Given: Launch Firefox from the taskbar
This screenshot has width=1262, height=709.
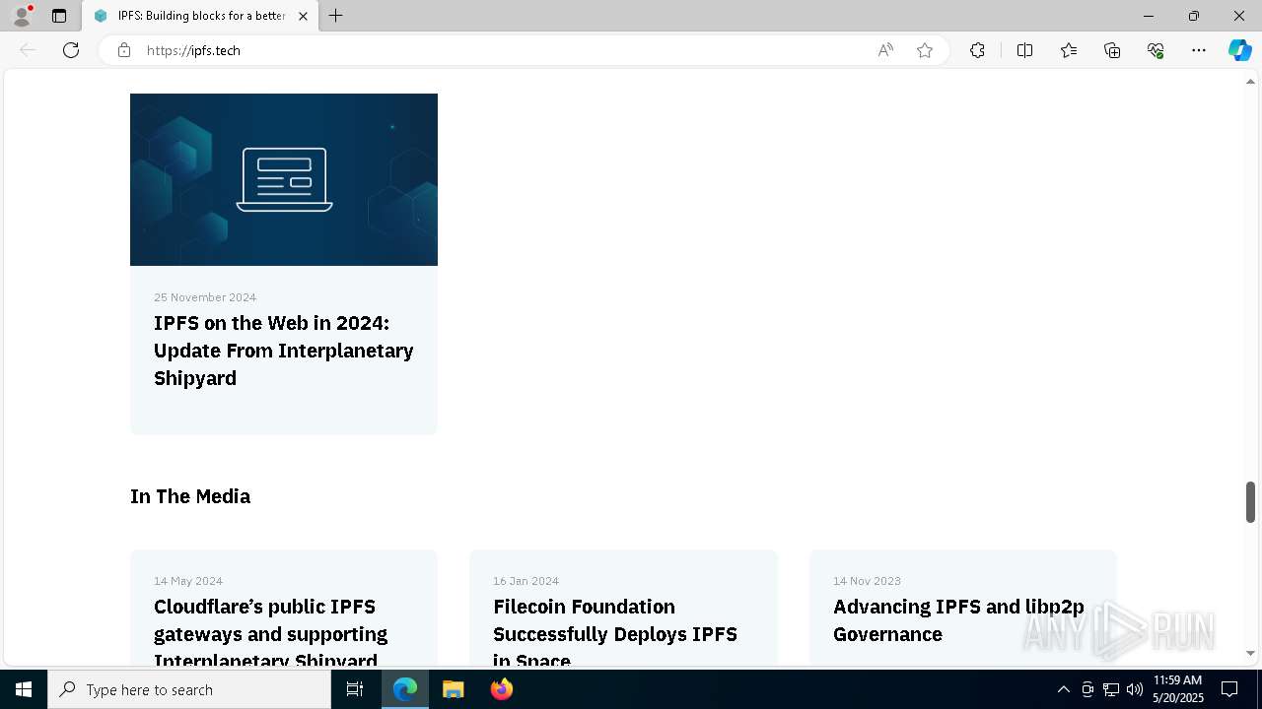Looking at the screenshot, I should [x=501, y=689].
